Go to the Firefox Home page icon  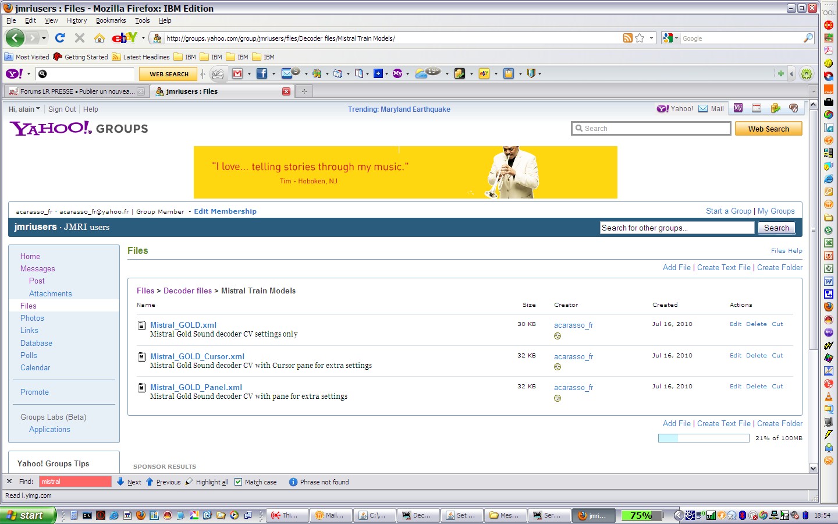pos(100,38)
